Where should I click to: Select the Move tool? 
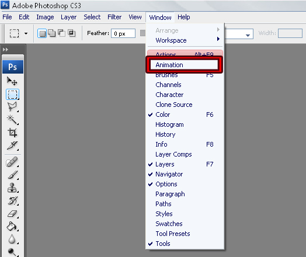[x=12, y=81]
